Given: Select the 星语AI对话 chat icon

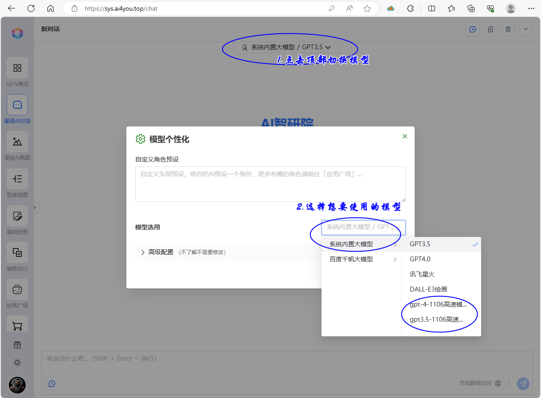Looking at the screenshot, I should pos(17,105).
